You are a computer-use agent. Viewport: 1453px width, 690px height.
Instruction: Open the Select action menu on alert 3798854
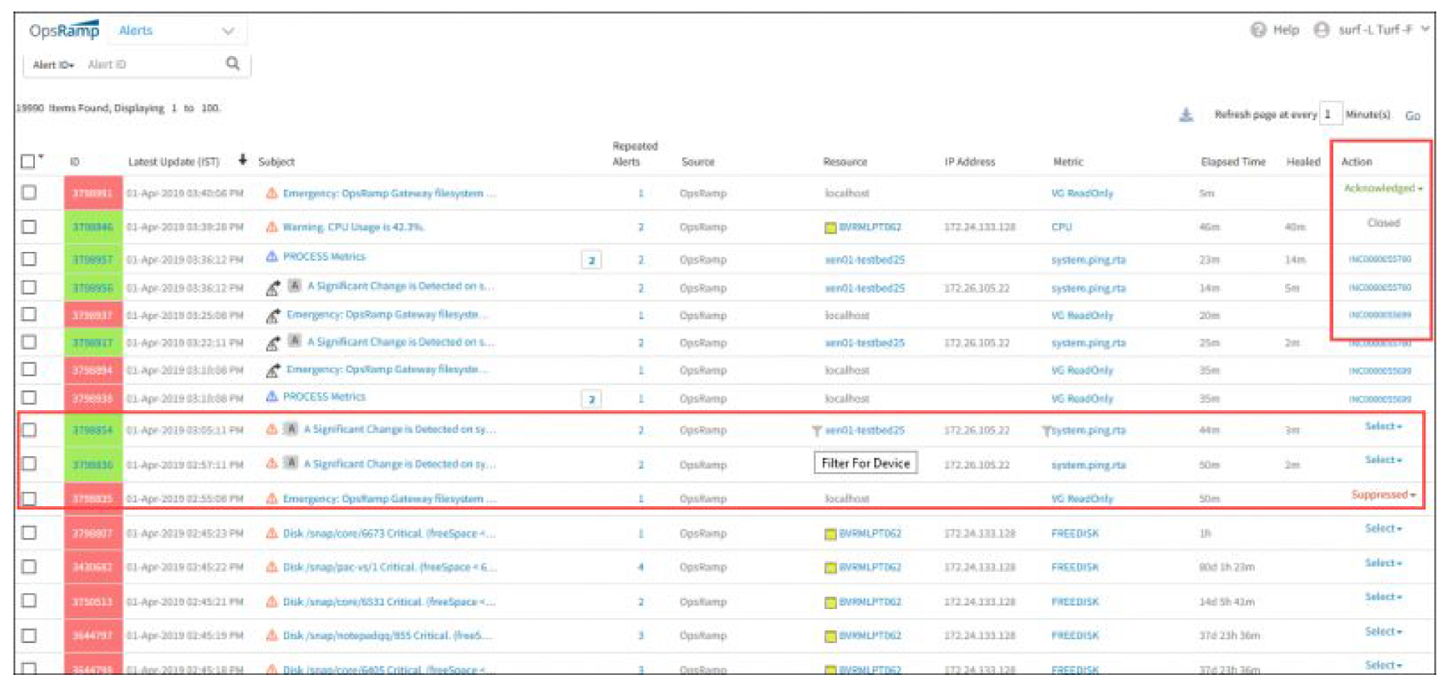coord(1383,424)
